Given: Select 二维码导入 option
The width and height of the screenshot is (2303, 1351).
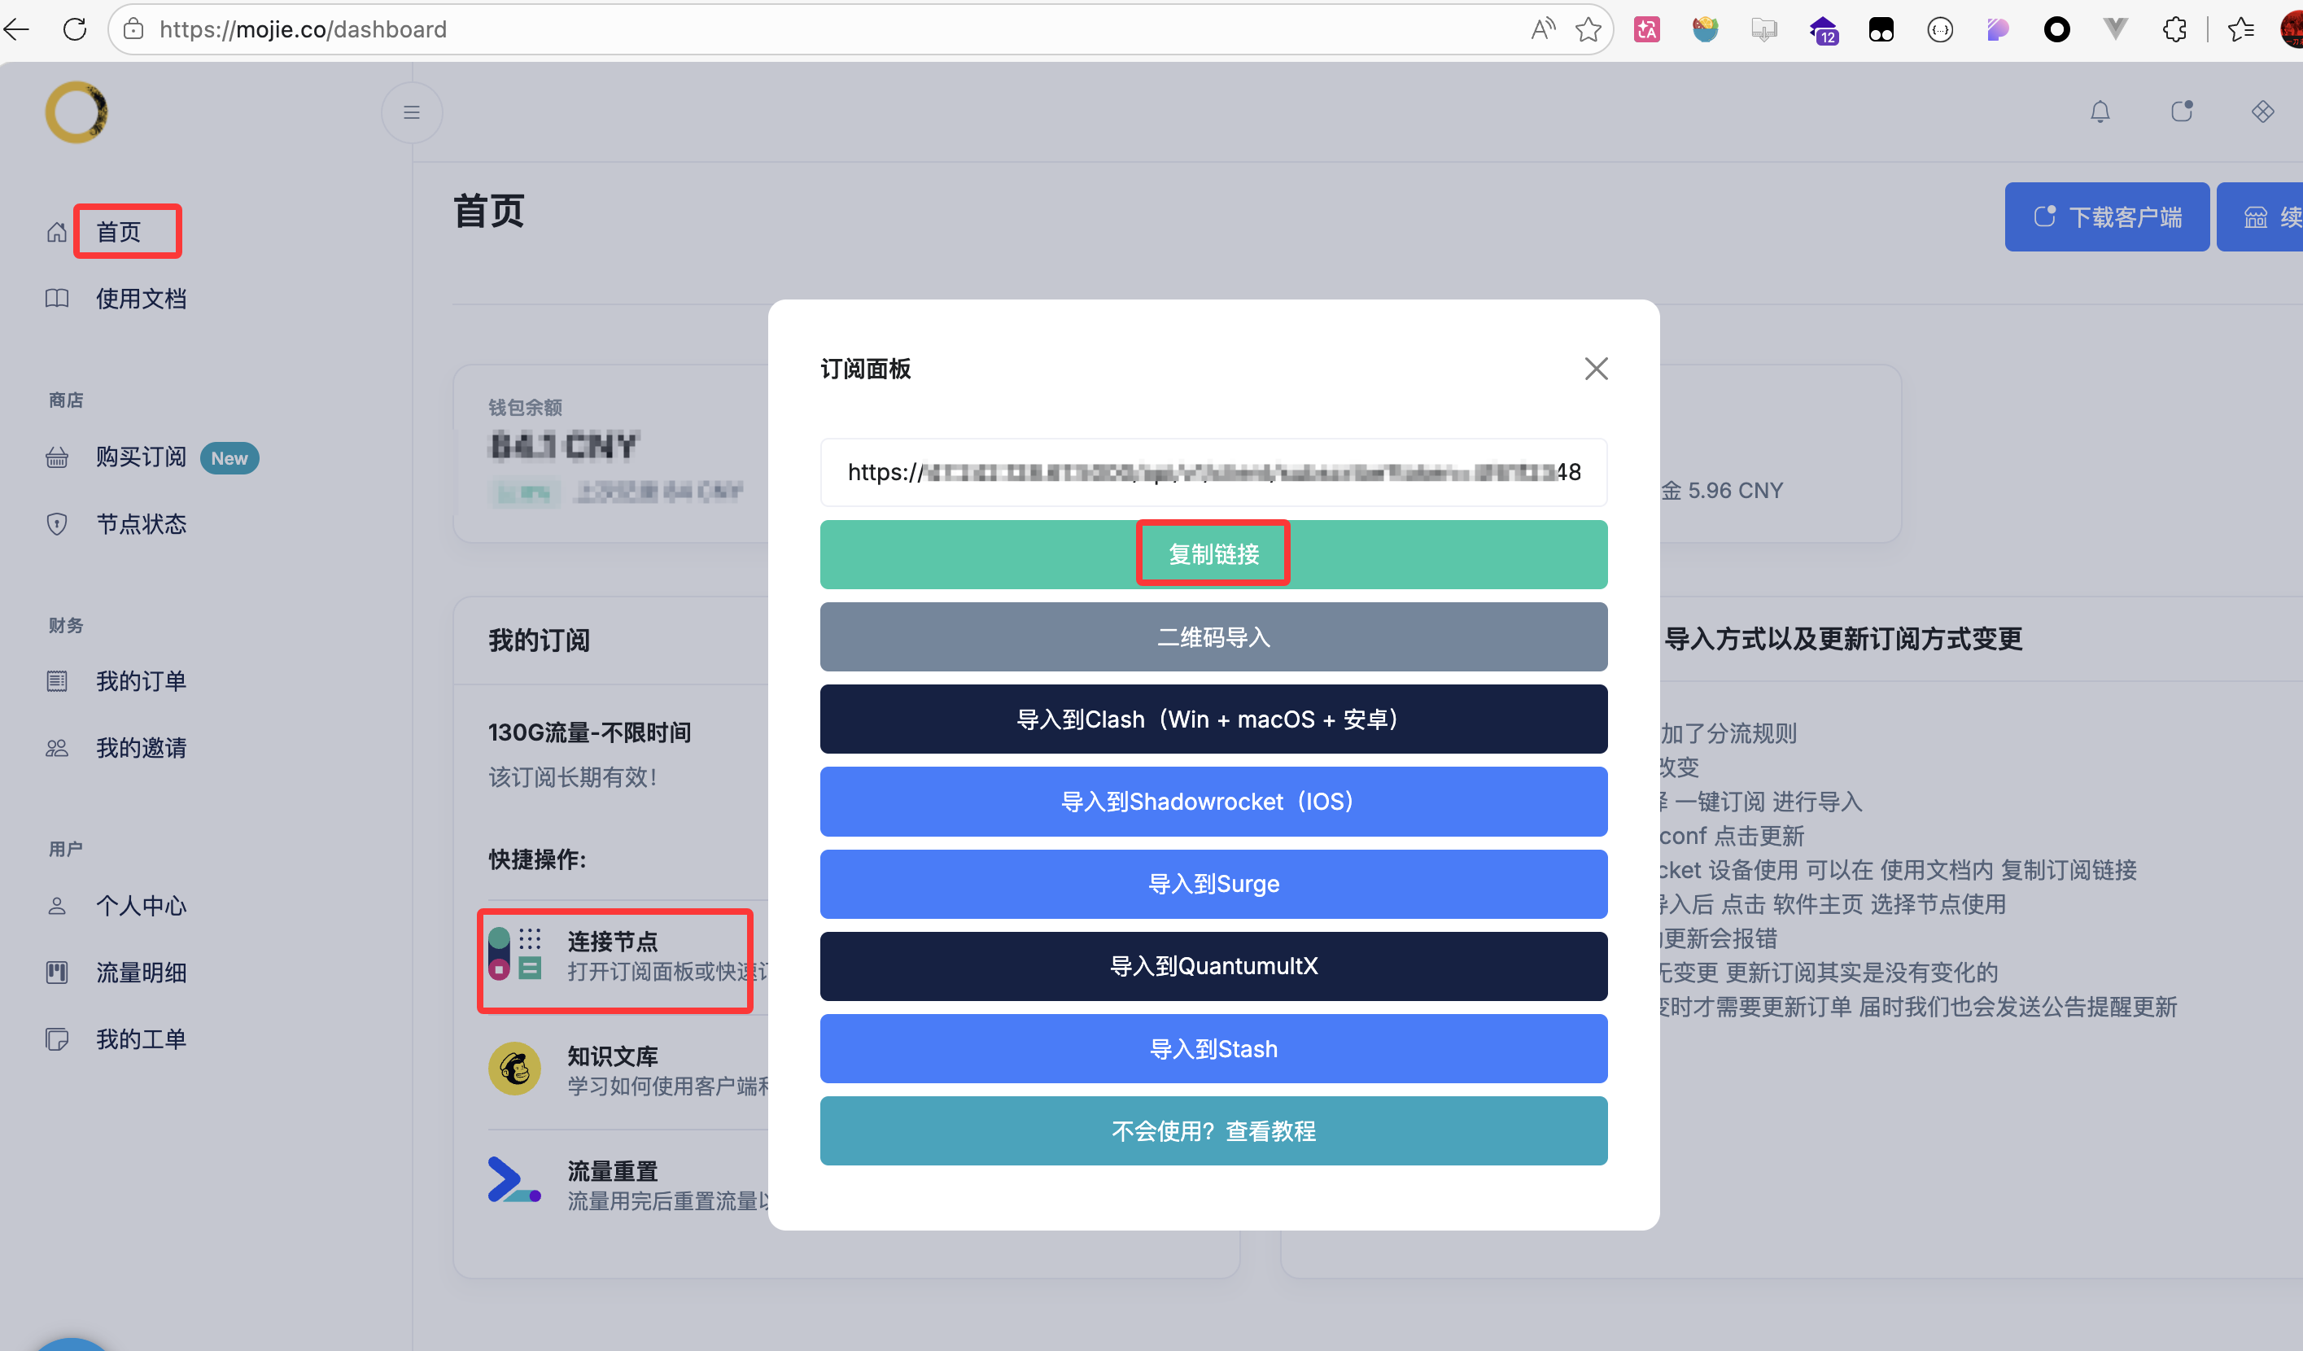Looking at the screenshot, I should pos(1213,636).
